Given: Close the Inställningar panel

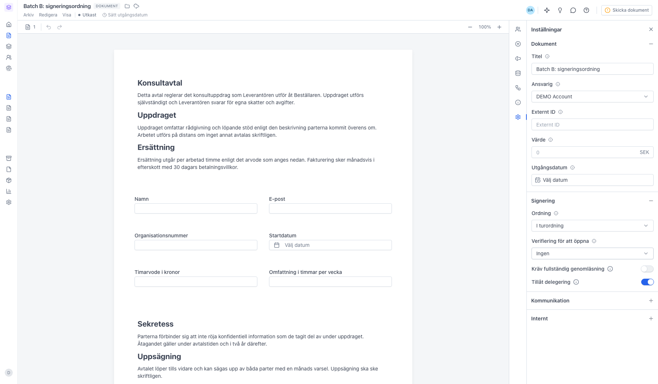Looking at the screenshot, I should [651, 29].
